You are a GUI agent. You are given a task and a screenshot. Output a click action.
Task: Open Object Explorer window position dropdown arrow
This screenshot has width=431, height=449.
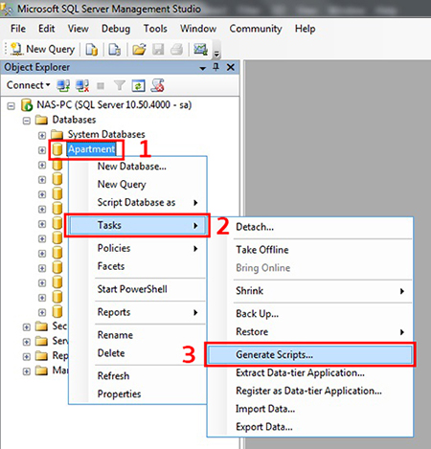click(x=203, y=68)
